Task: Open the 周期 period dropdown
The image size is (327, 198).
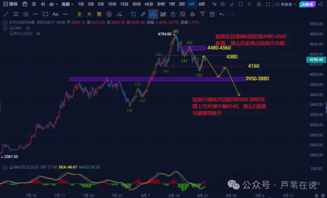Action: tap(67, 4)
